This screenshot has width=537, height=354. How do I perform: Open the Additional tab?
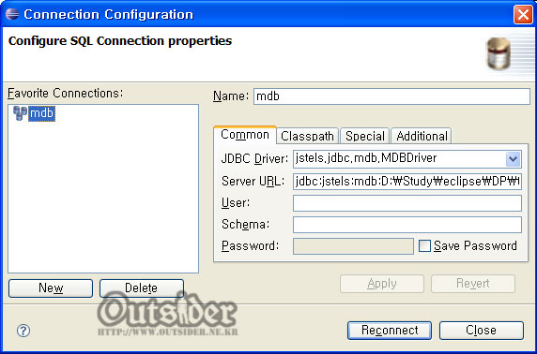pyautogui.click(x=422, y=136)
